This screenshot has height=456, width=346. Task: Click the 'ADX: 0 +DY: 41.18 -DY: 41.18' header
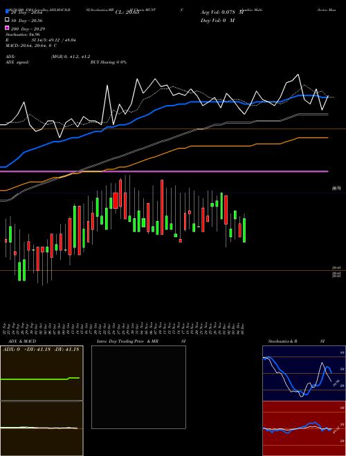[41, 350]
